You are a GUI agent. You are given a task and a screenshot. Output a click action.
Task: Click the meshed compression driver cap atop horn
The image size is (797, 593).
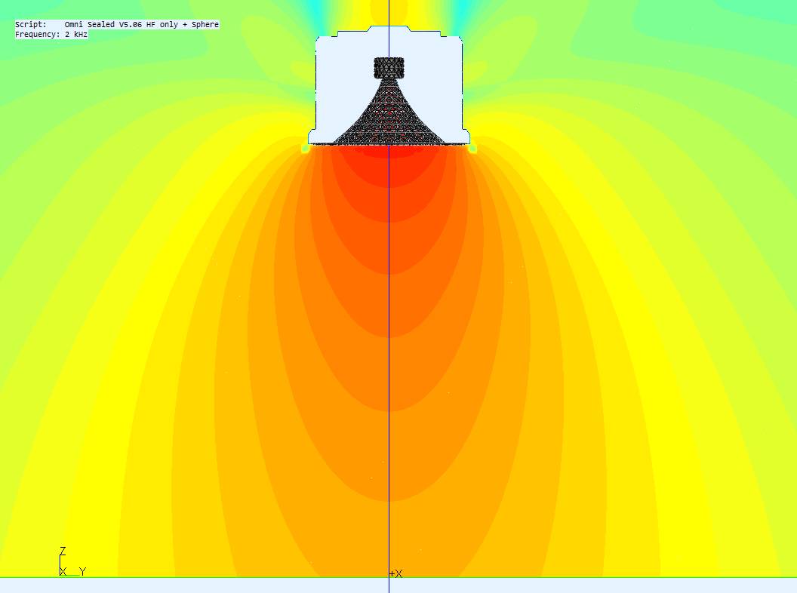[x=389, y=68]
